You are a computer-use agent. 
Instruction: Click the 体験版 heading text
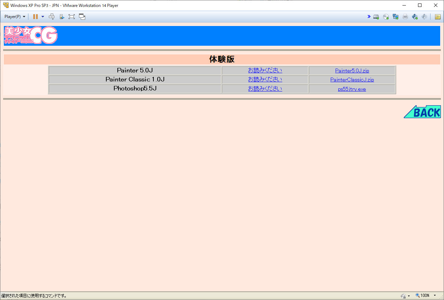[x=222, y=59]
